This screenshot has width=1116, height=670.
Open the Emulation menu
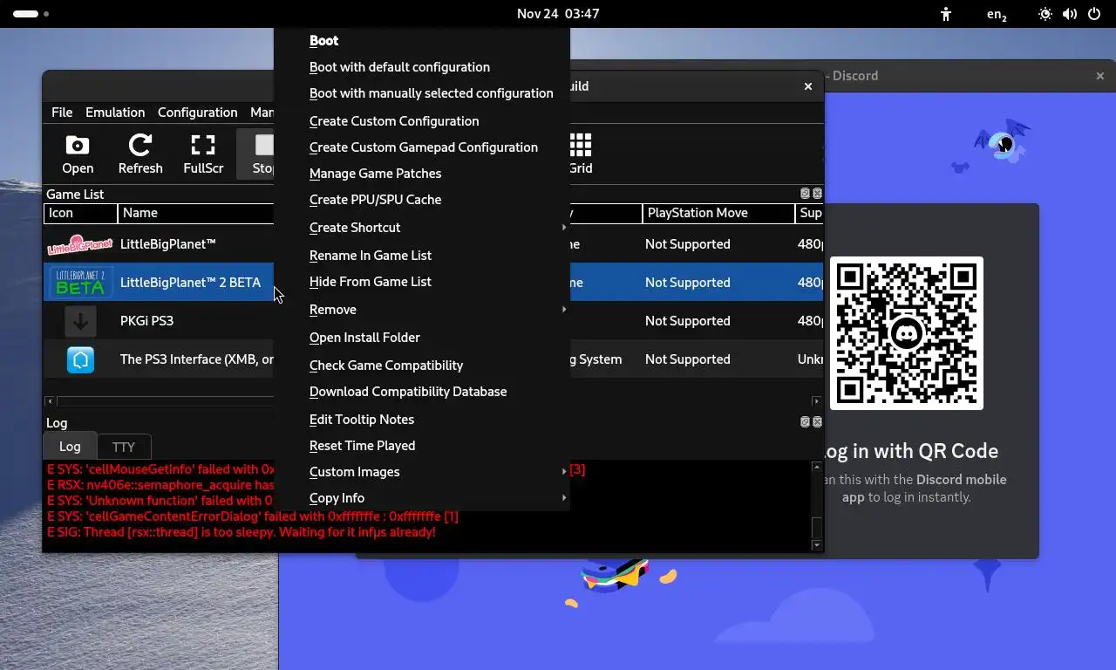point(115,113)
